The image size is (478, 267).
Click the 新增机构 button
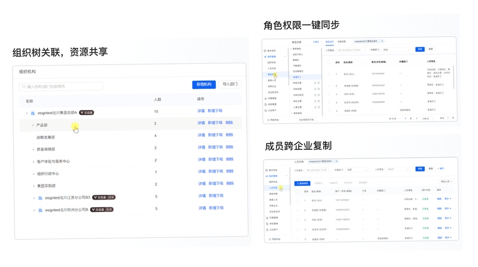coord(204,84)
